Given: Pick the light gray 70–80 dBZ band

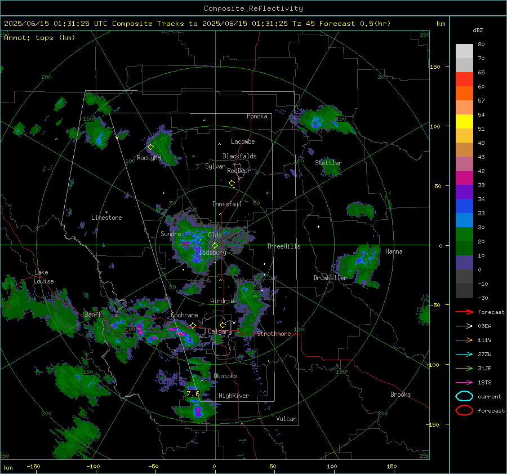Looking at the screenshot, I should coord(464,51).
